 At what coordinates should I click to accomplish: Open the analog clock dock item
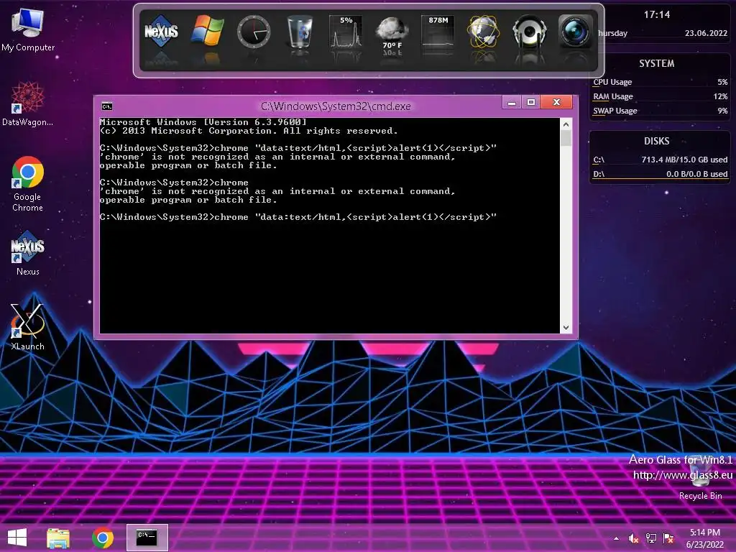[x=254, y=32]
